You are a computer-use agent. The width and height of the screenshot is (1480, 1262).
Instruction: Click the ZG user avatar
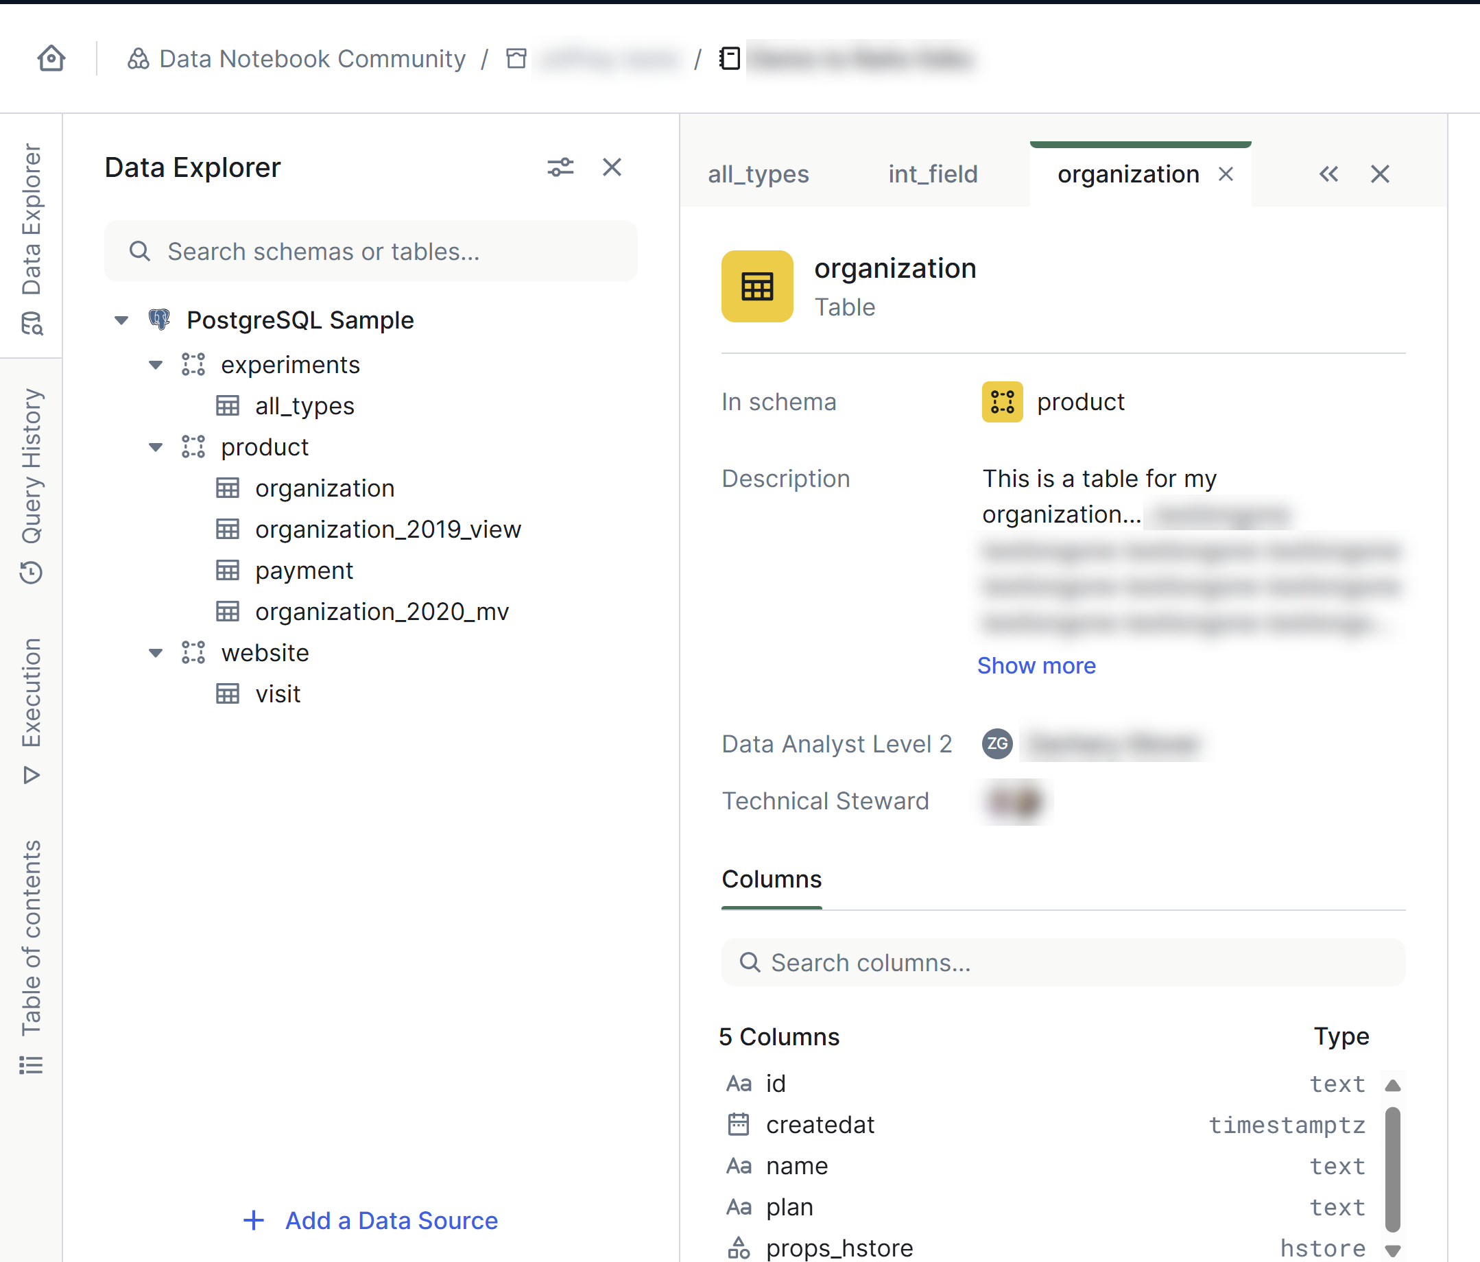[997, 744]
